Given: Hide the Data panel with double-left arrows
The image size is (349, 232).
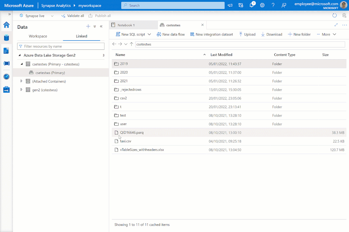Looking at the screenshot, I should click(101, 26).
